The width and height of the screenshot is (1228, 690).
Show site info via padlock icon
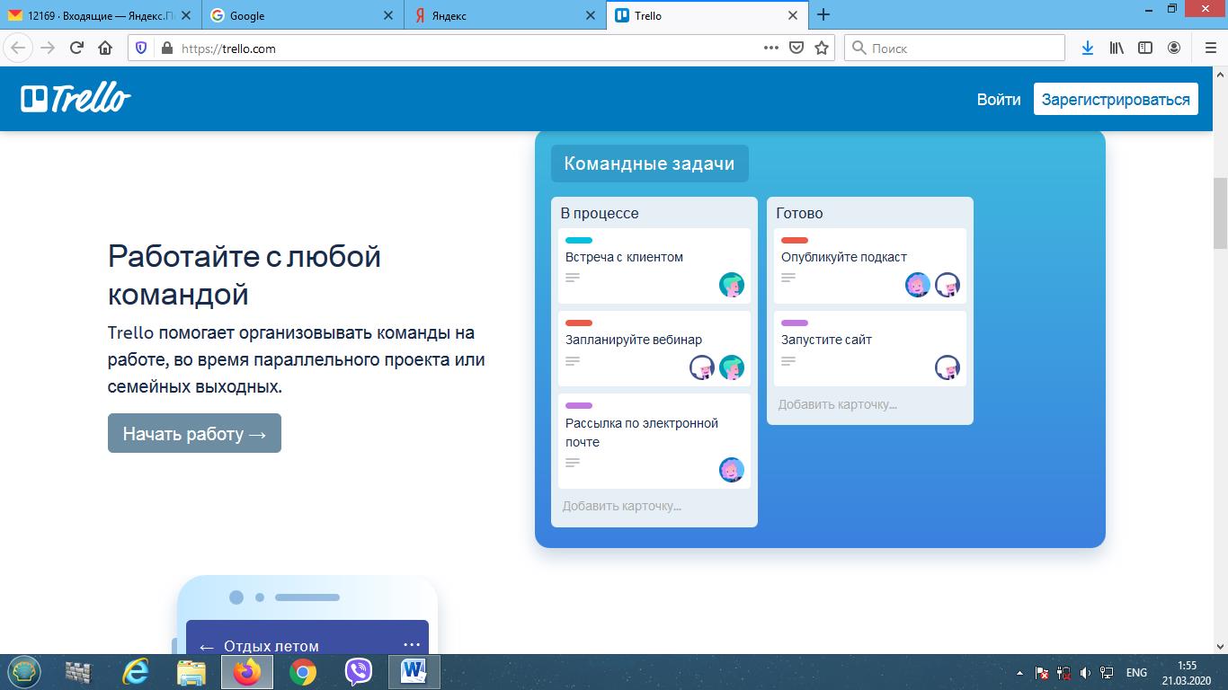tap(165, 49)
